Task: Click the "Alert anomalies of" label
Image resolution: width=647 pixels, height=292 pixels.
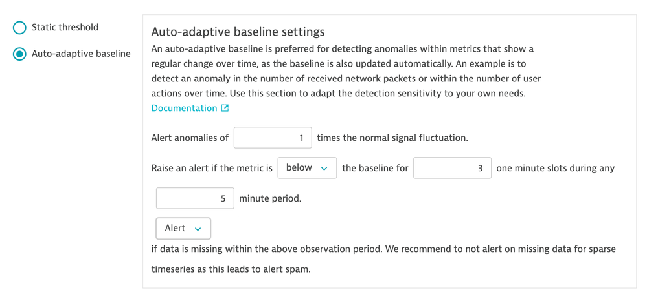Action: click(190, 138)
